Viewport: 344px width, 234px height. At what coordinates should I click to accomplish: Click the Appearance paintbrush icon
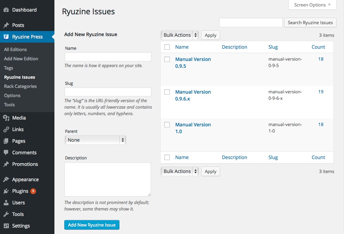coord(6,180)
